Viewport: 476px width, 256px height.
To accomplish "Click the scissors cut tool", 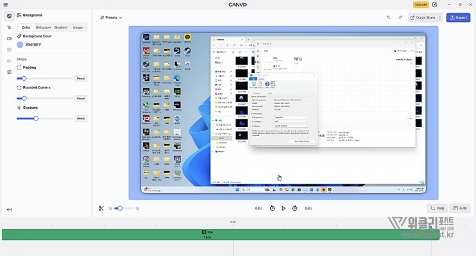I will (101, 208).
